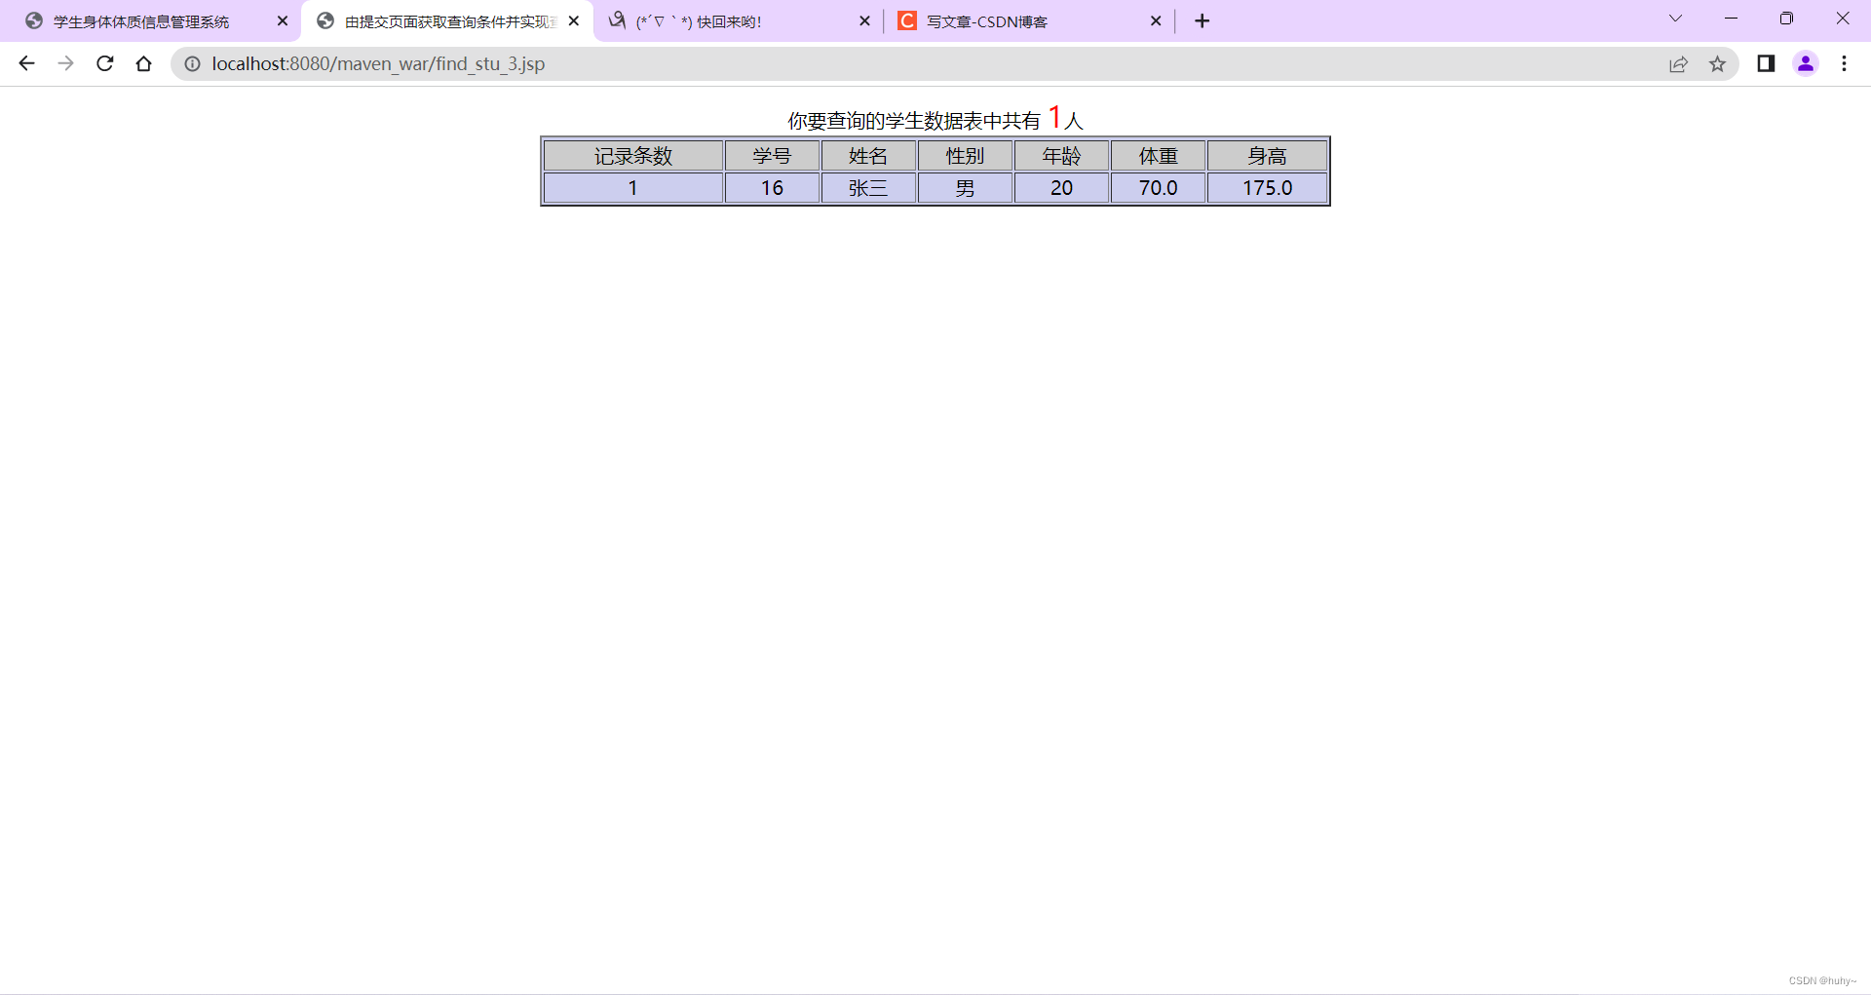
Task: Click the address bar URL
Action: coord(378,63)
